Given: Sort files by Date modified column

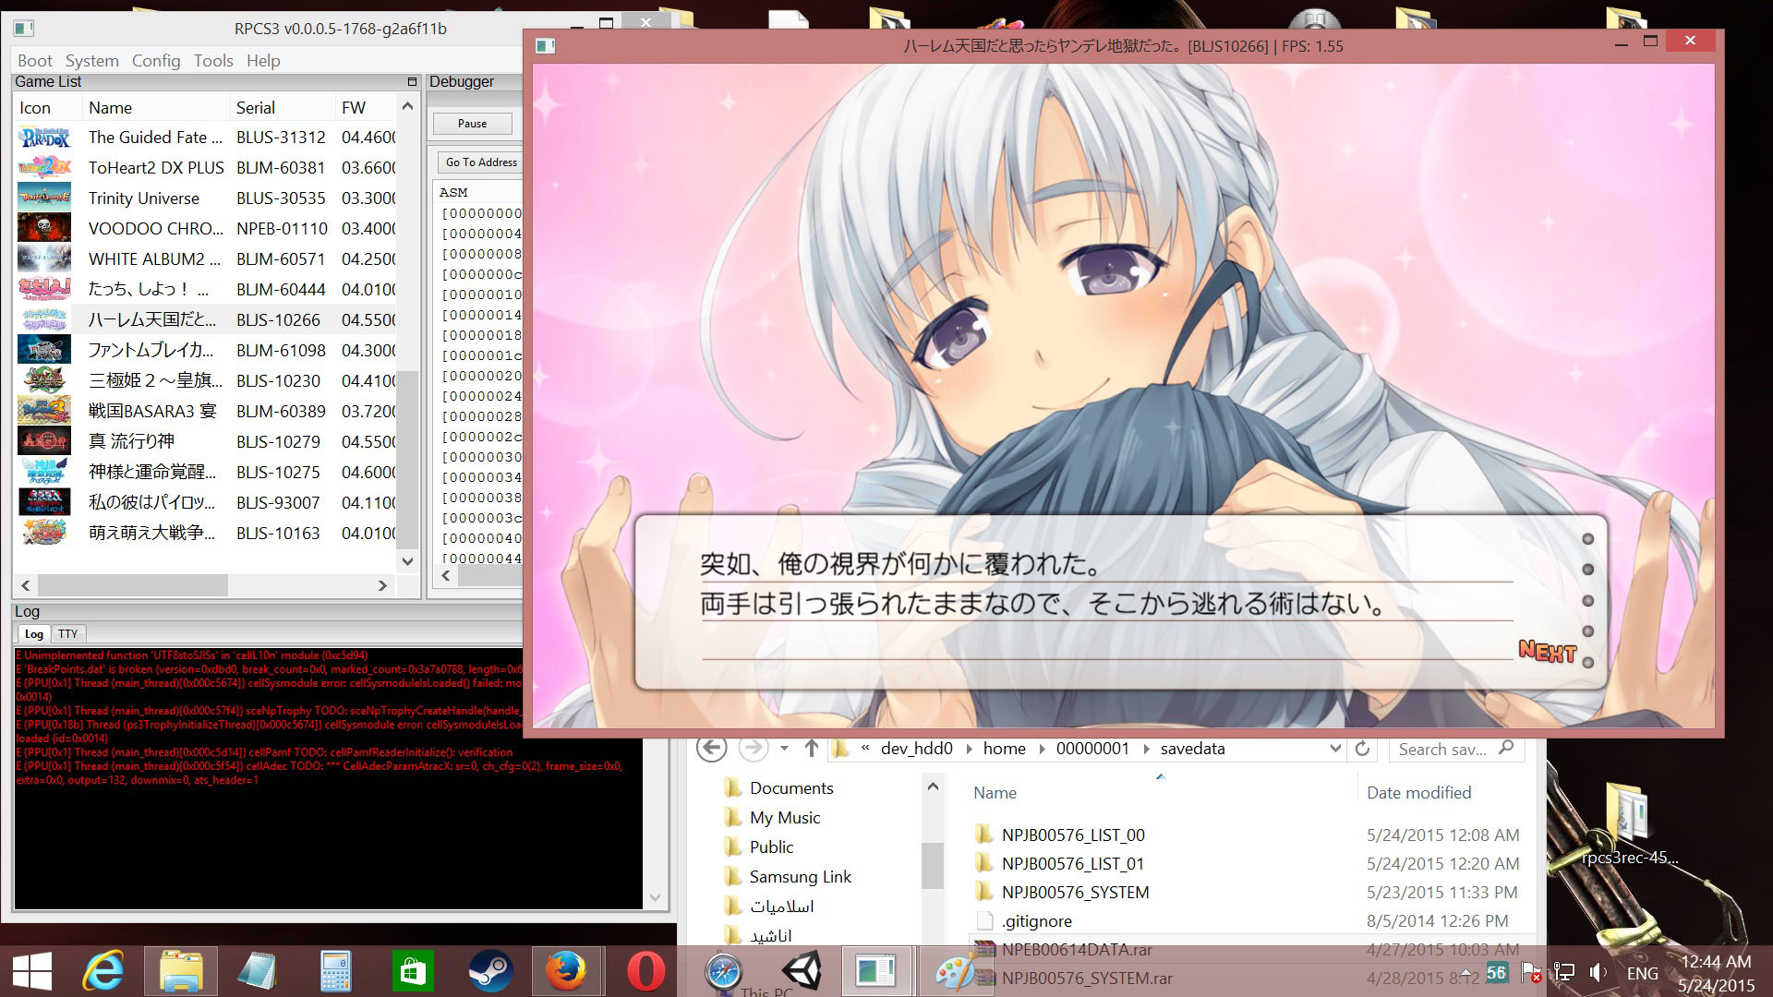Looking at the screenshot, I should point(1418,793).
